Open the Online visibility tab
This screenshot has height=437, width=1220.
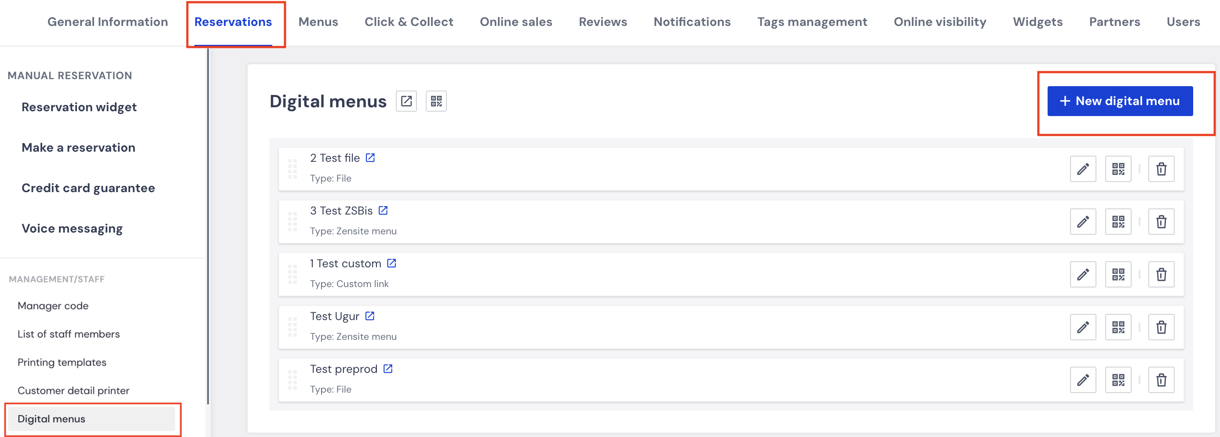940,22
